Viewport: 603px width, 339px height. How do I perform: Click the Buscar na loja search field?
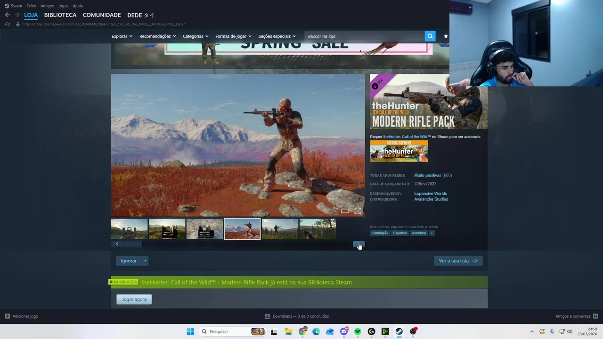click(365, 36)
